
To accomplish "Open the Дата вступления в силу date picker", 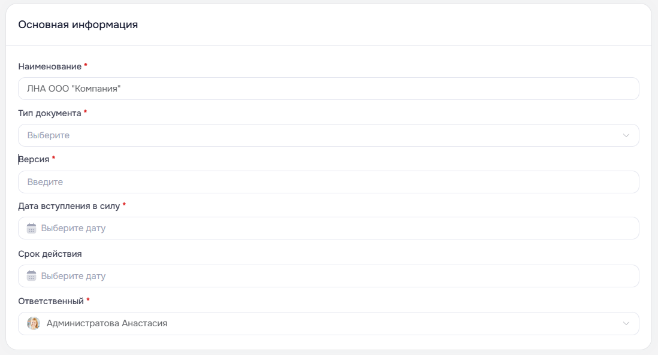I will click(328, 228).
